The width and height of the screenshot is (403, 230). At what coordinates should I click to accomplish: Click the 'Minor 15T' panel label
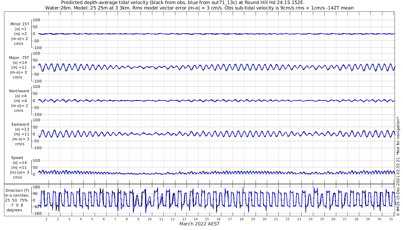20,24
